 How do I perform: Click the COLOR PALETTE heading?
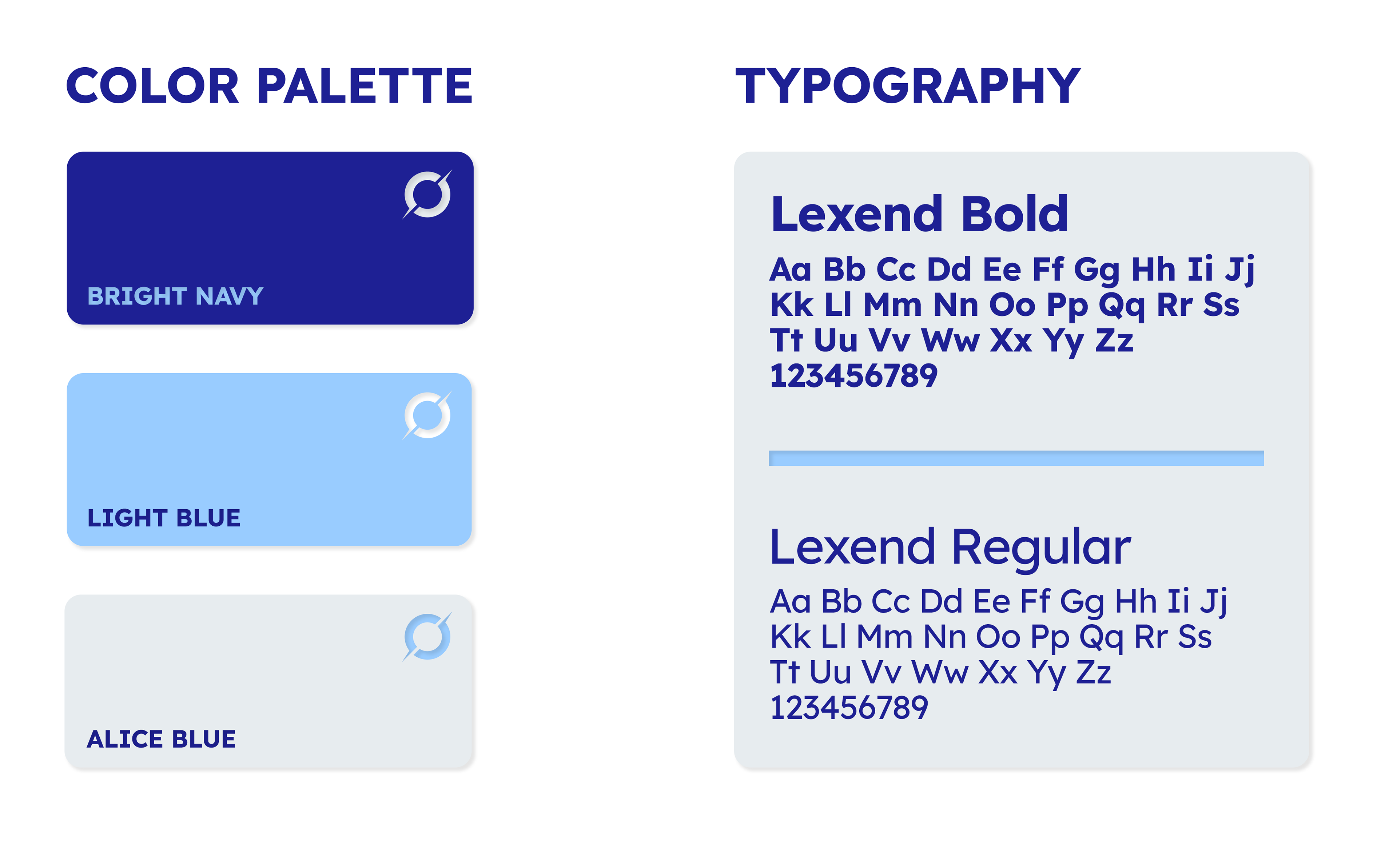pyautogui.click(x=269, y=85)
